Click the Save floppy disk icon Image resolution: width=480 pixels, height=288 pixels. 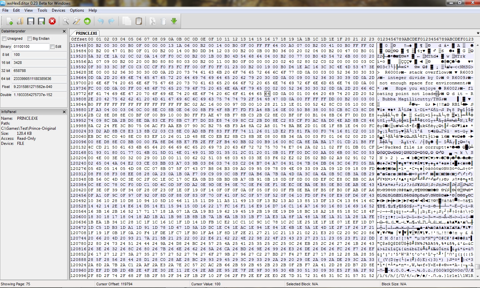click(31, 21)
